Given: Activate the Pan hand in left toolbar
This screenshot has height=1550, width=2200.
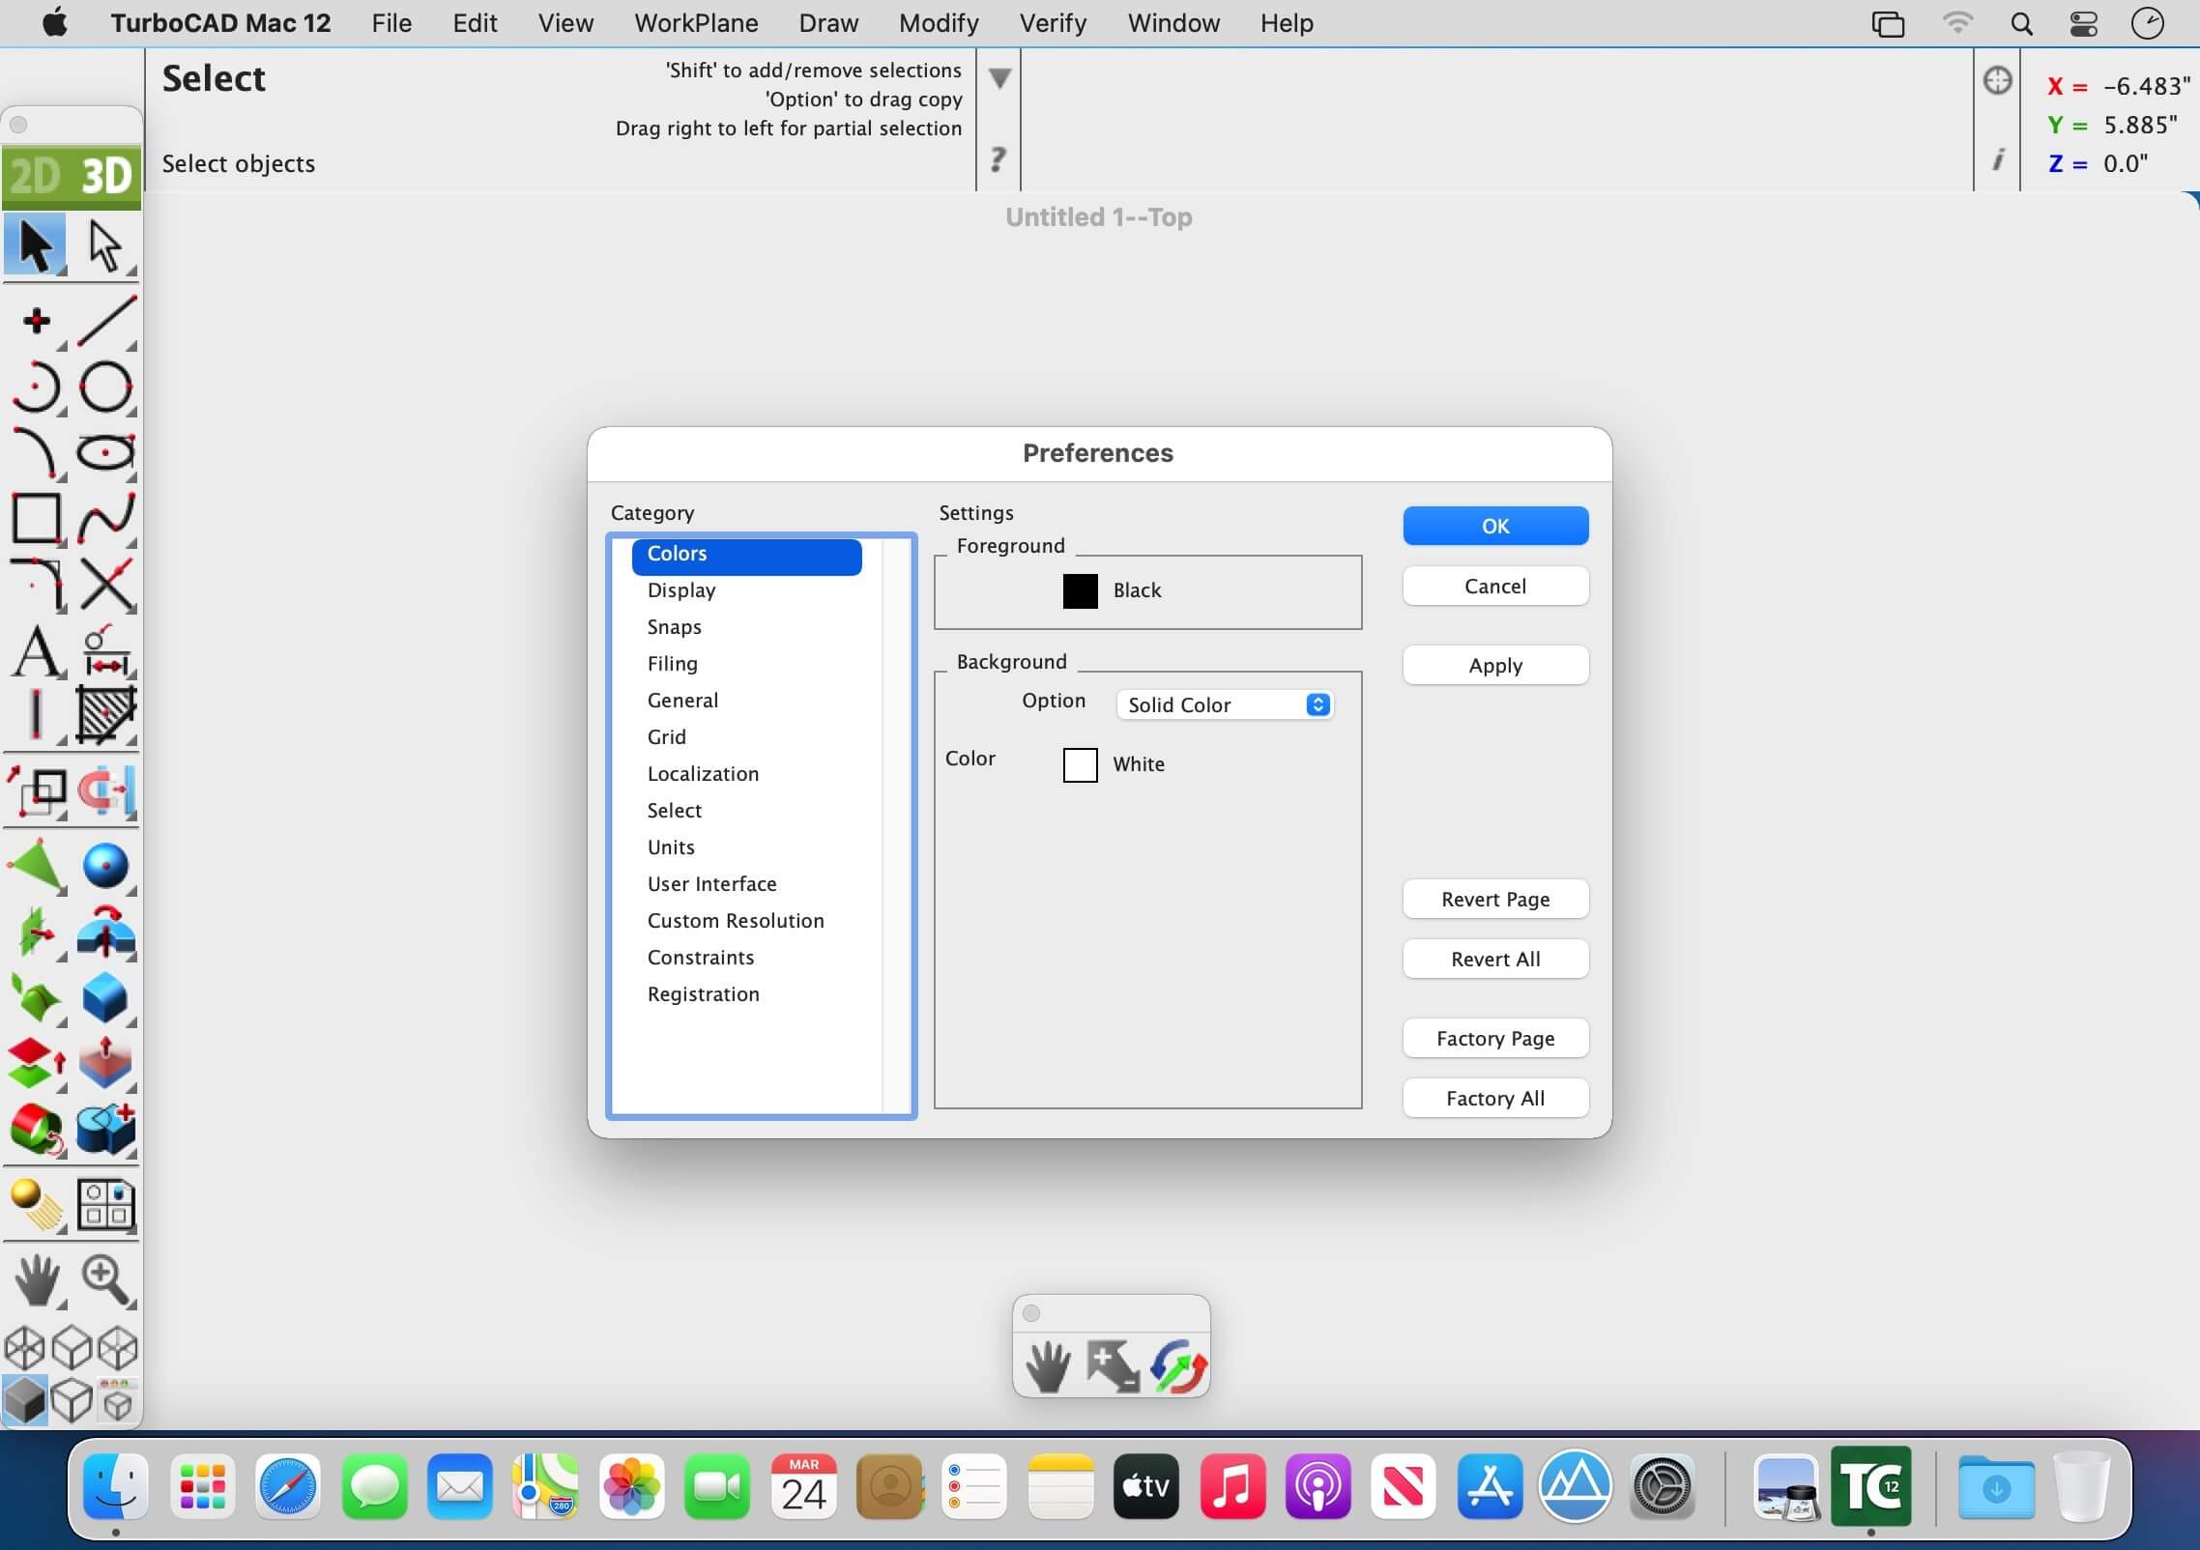Looking at the screenshot, I should click(x=37, y=1279).
